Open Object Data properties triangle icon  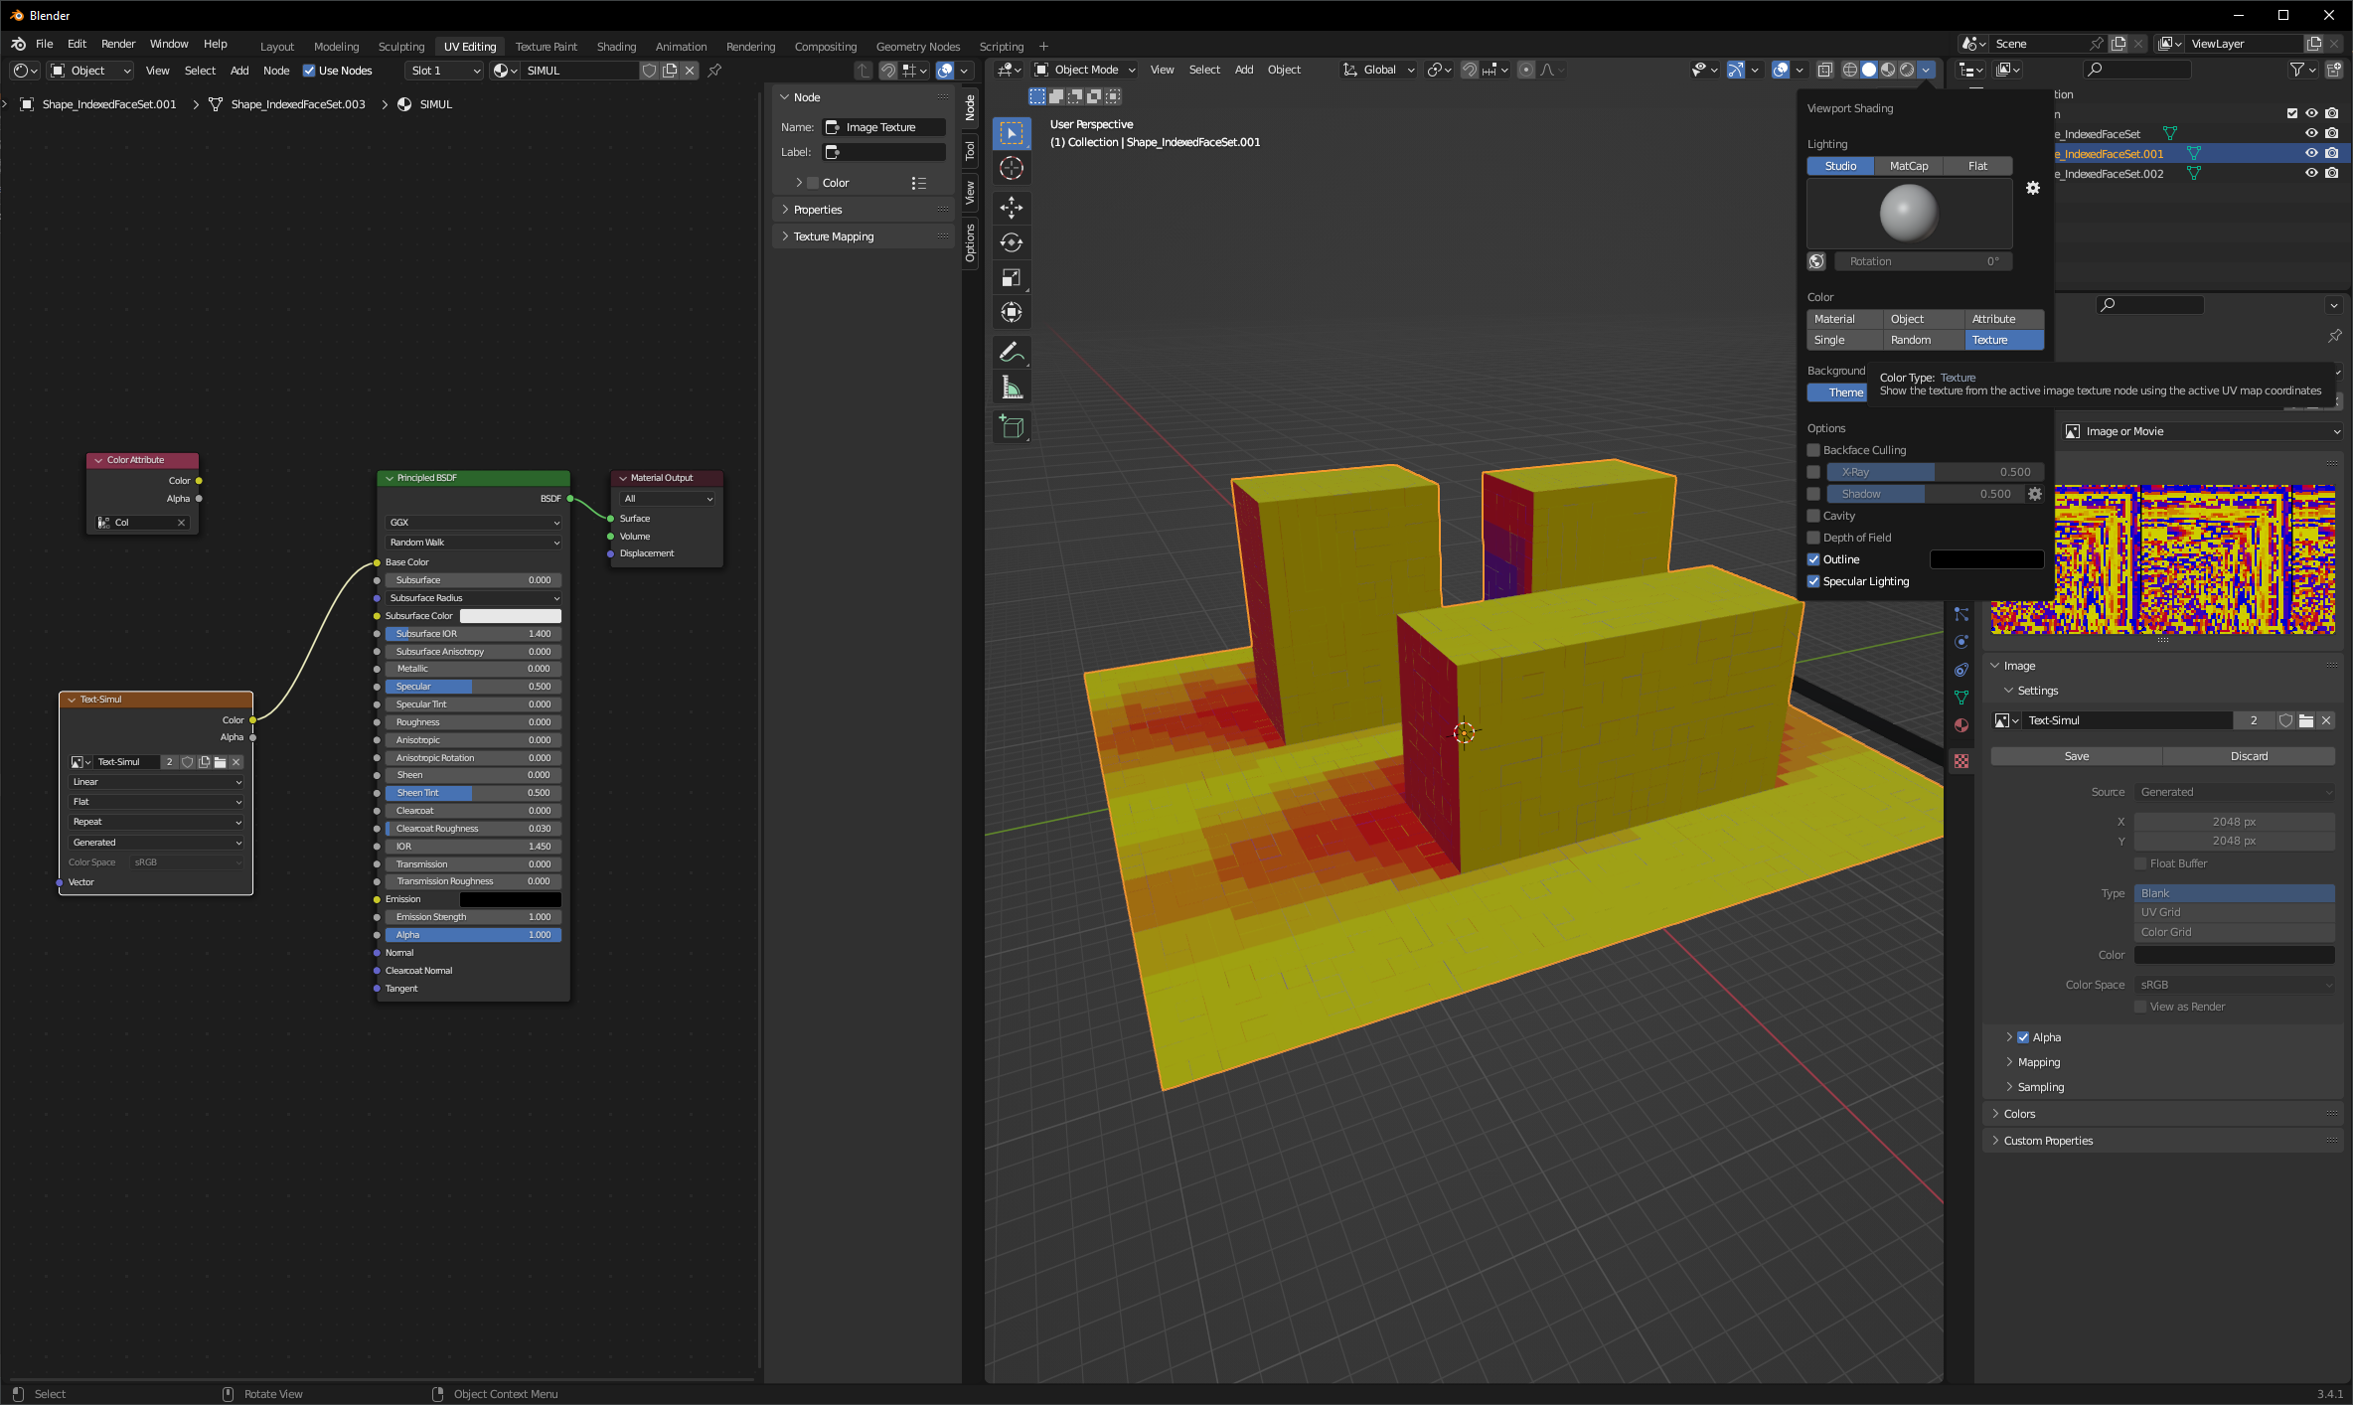(x=1961, y=698)
